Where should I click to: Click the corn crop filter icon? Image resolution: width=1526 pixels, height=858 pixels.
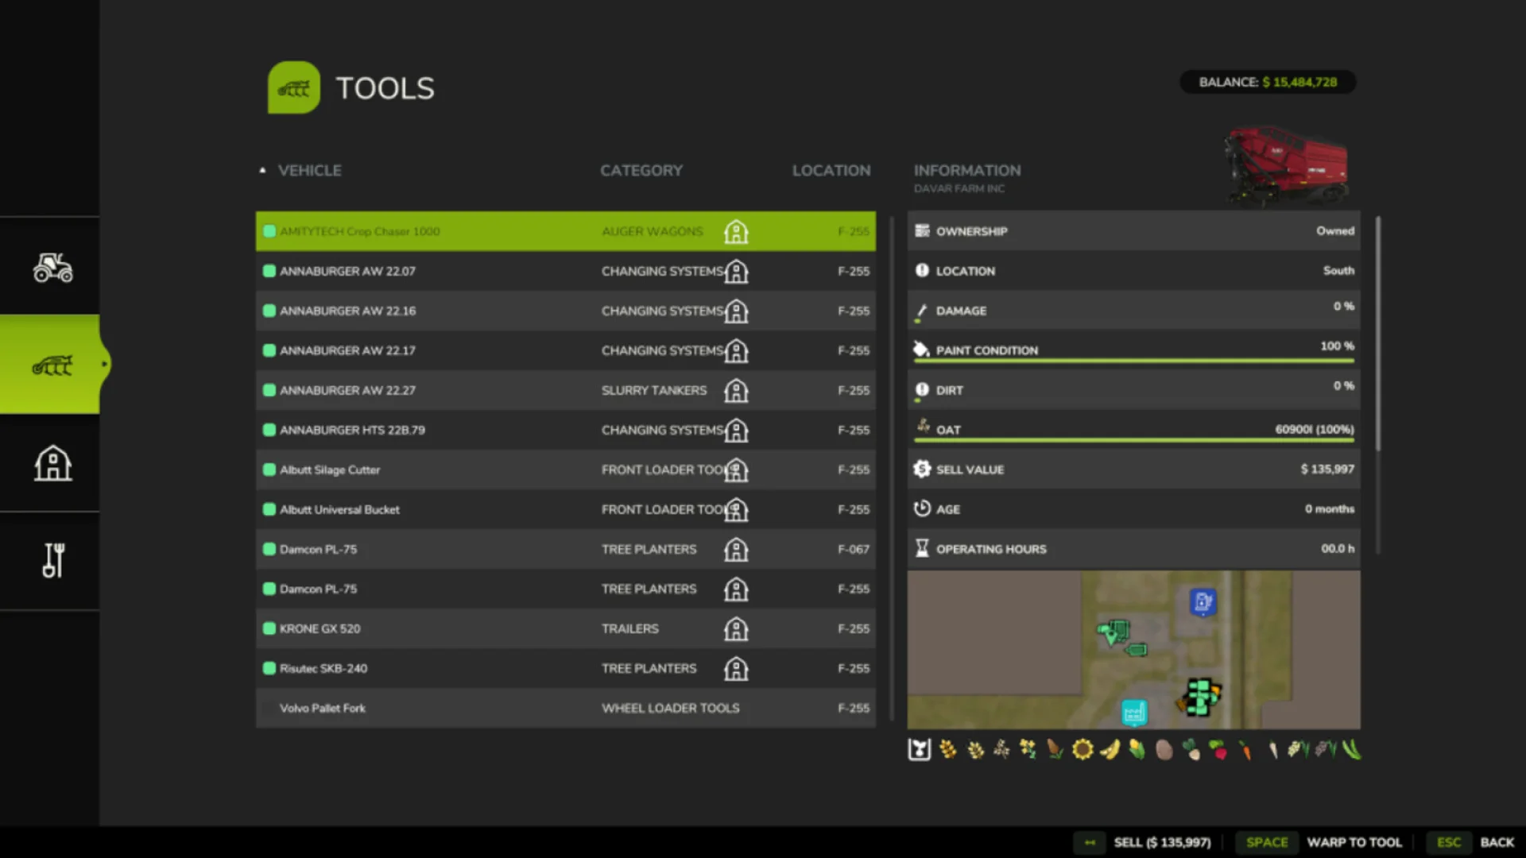click(x=1137, y=749)
